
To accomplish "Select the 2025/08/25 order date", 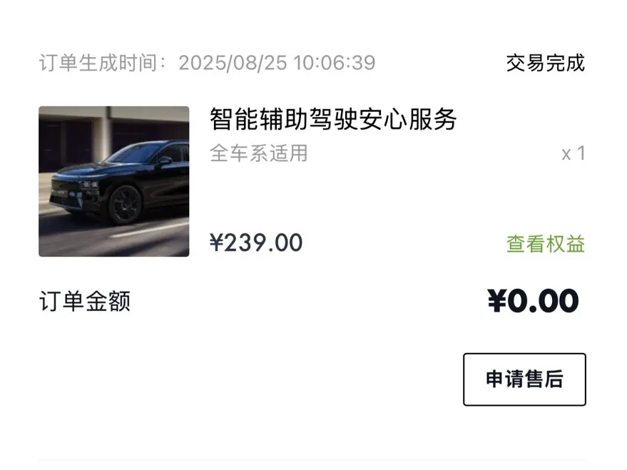I will click(x=233, y=63).
